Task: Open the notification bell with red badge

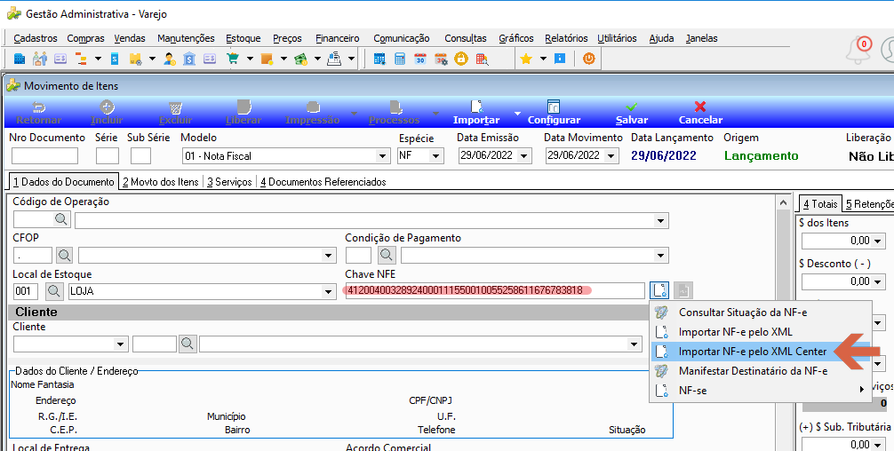Action: tap(858, 50)
